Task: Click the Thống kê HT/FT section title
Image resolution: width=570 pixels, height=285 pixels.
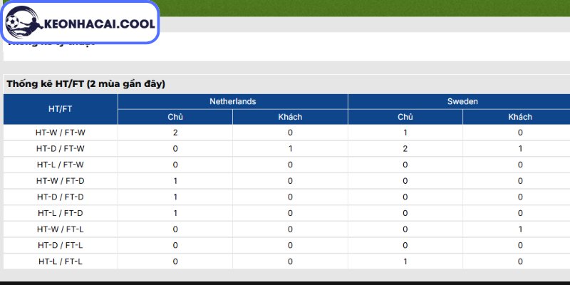Action: (x=85, y=84)
